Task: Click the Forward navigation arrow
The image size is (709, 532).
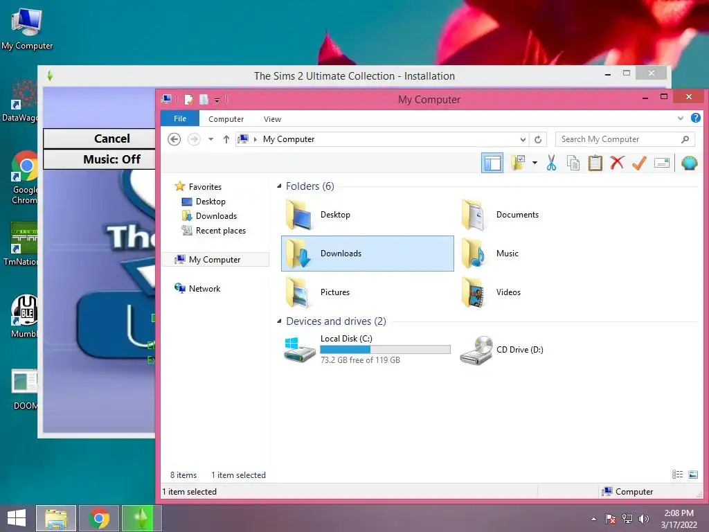Action: [194, 139]
